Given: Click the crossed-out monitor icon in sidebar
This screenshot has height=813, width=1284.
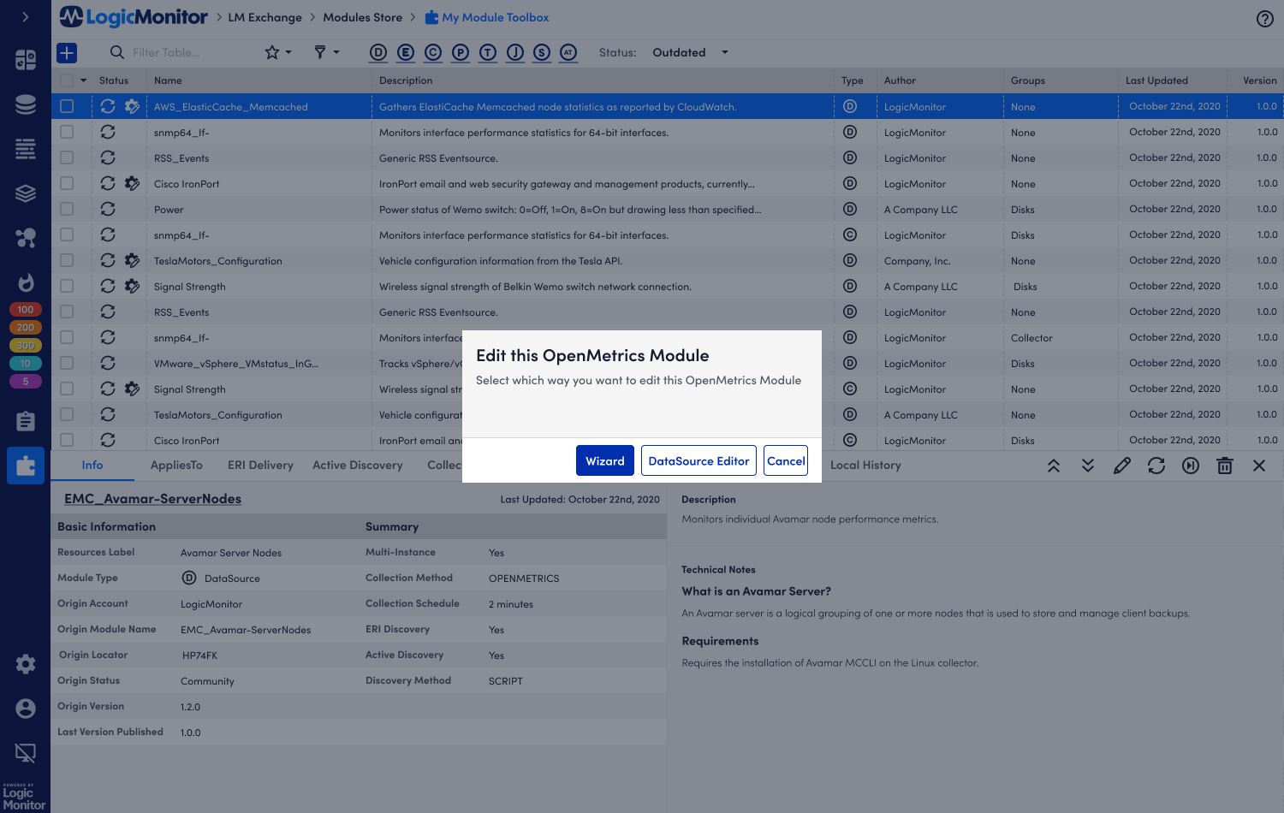Looking at the screenshot, I should tap(26, 753).
